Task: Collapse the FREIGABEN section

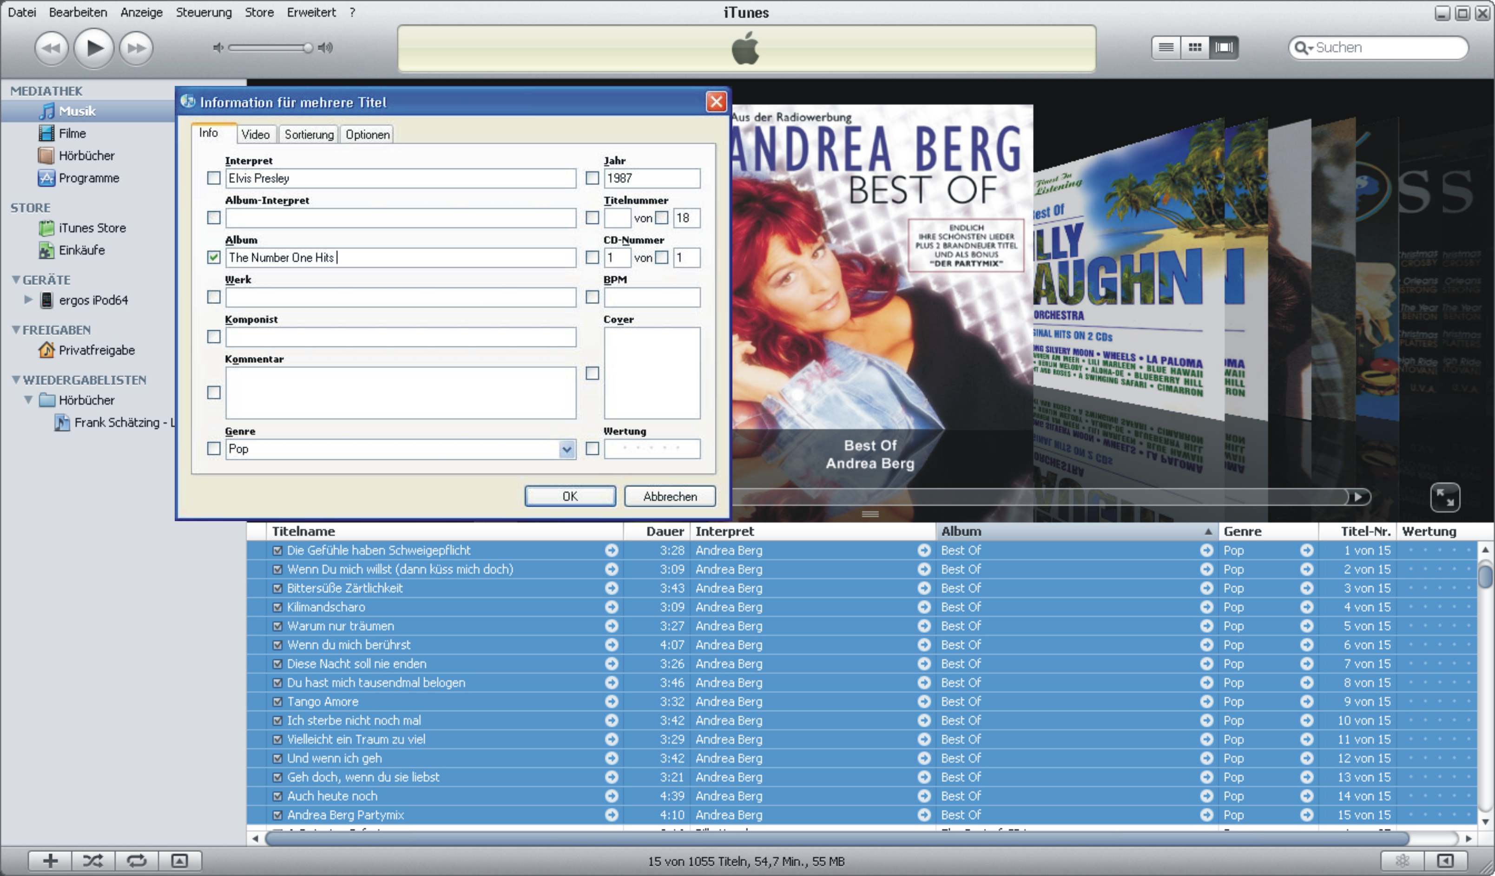Action: pos(16,330)
